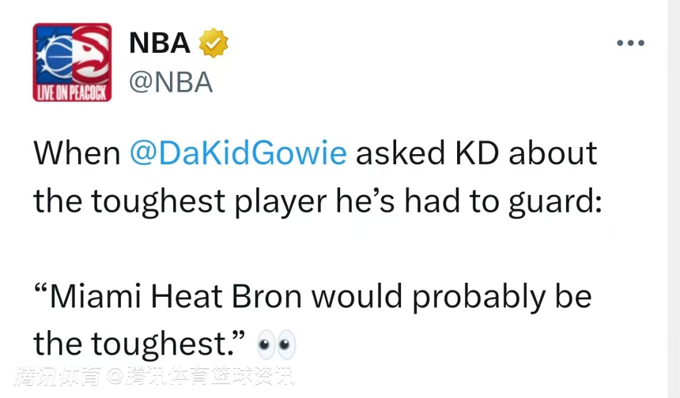Image resolution: width=680 pixels, height=398 pixels.
Task: Click the NBA profile avatar
Action: click(x=72, y=62)
